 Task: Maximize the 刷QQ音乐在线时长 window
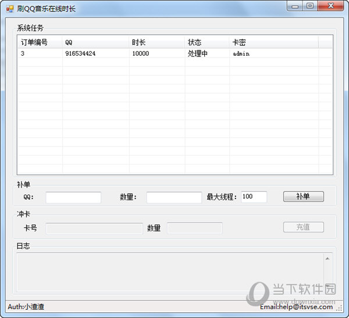(x=310, y=6)
